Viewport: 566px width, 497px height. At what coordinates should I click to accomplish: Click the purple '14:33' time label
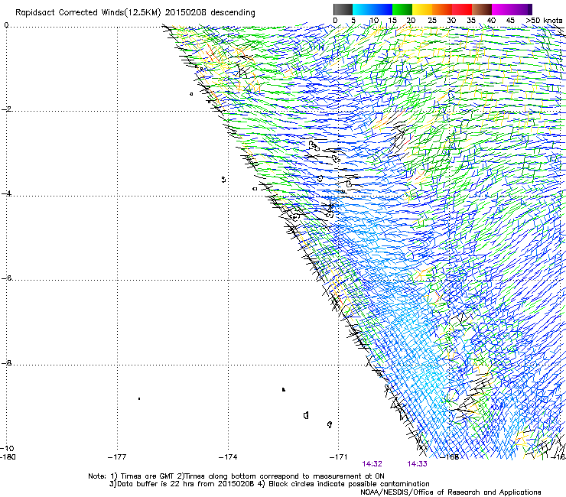coord(418,464)
